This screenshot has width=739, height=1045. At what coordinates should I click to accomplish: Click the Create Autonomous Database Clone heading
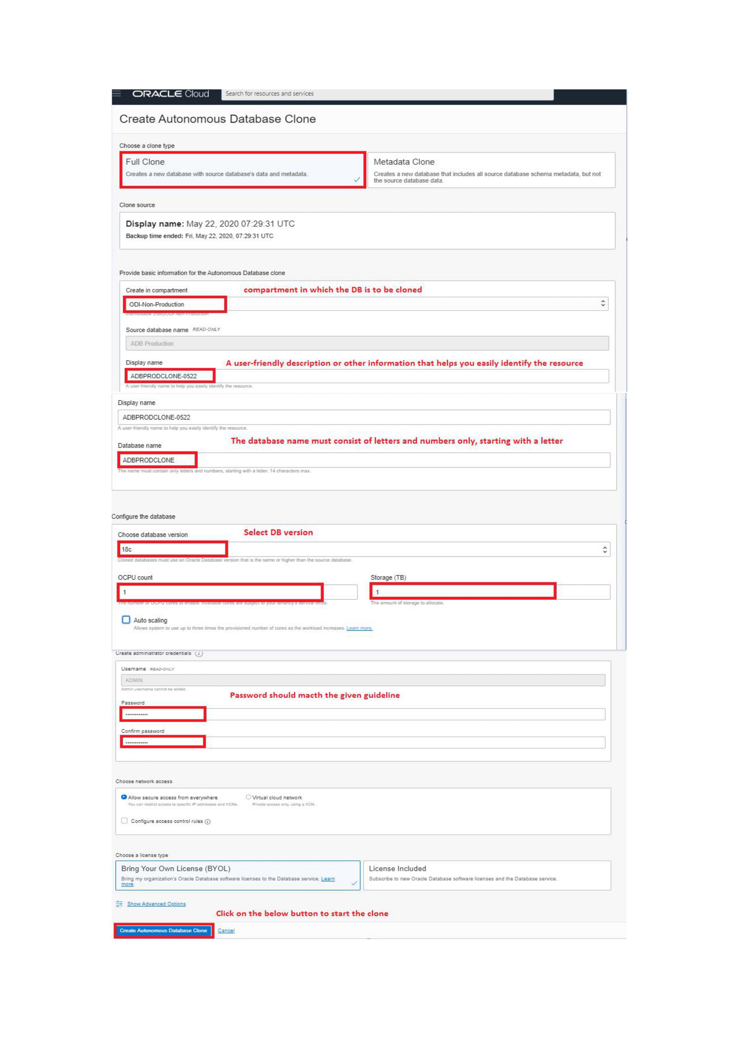[x=217, y=119]
